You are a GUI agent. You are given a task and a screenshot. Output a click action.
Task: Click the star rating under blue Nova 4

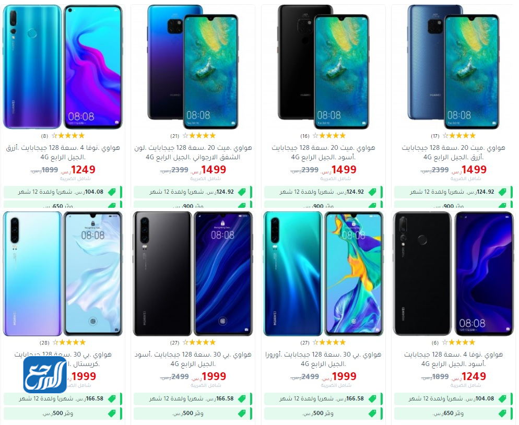coord(68,136)
